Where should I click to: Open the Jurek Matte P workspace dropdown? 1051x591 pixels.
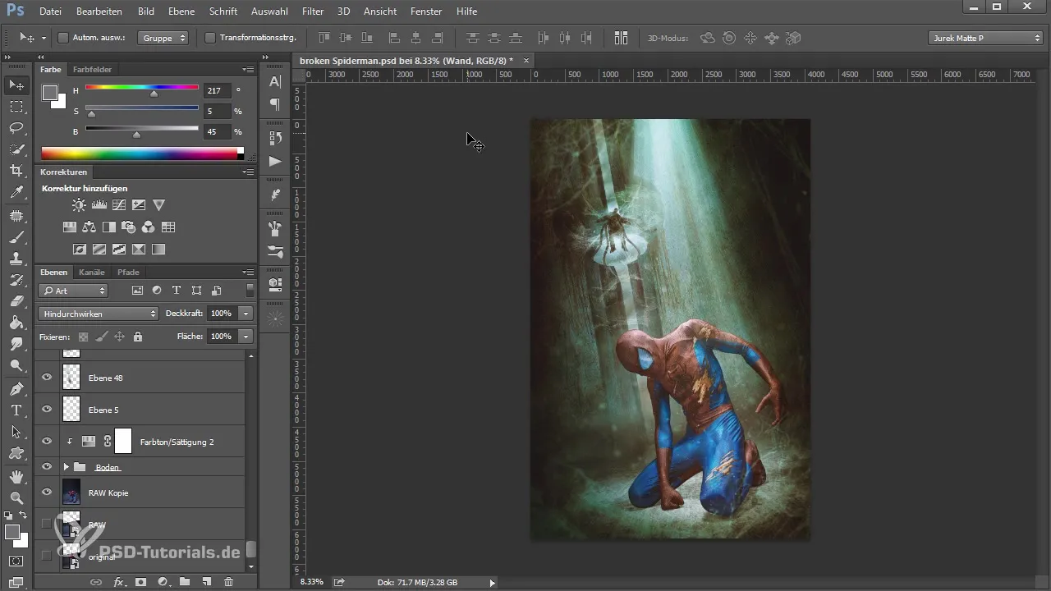(x=985, y=38)
